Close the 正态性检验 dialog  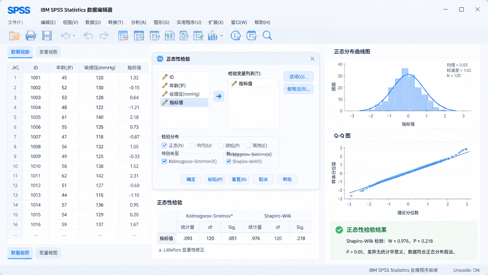click(x=312, y=59)
